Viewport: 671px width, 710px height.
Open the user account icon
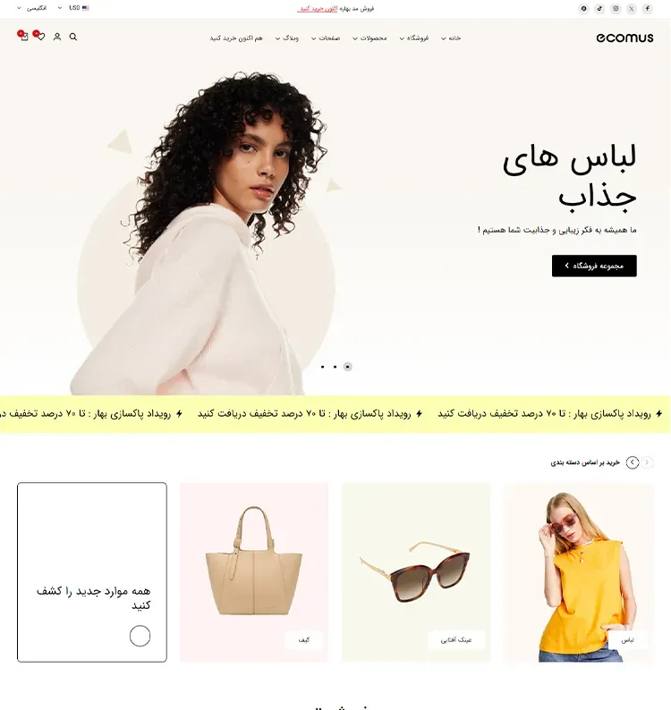[57, 37]
